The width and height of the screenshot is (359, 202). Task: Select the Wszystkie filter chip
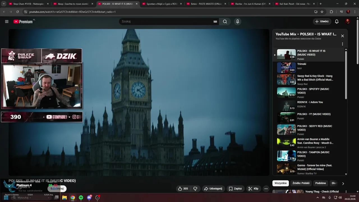coord(280,183)
